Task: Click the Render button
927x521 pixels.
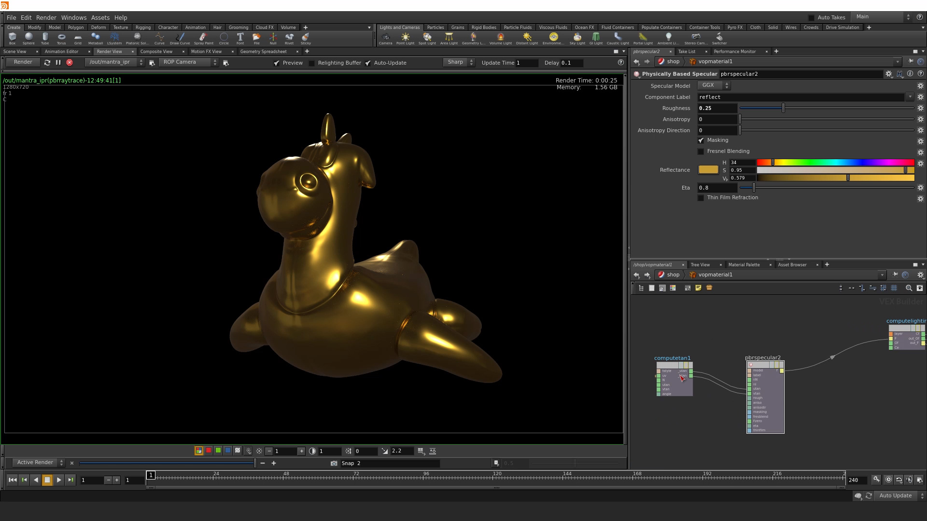Action: click(x=23, y=62)
